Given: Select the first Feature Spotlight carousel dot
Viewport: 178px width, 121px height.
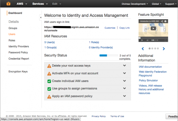Looking at the screenshot, I should (x=150, y=49).
